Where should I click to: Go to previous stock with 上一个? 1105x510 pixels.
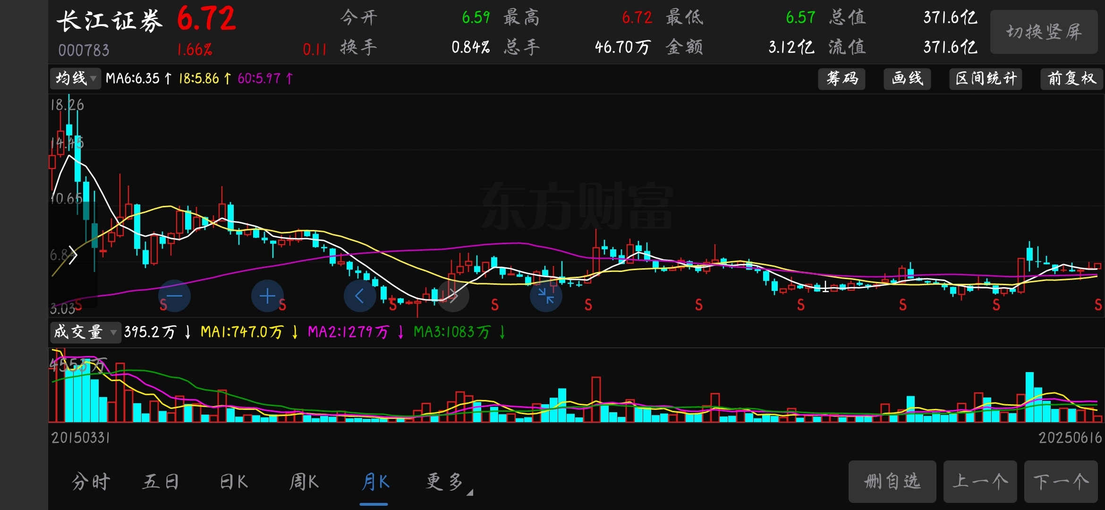[x=980, y=482]
